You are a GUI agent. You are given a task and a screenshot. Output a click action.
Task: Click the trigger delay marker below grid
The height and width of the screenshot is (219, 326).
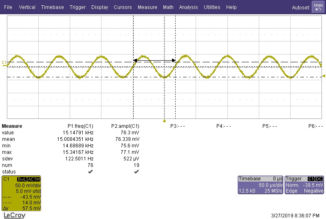click(165, 121)
